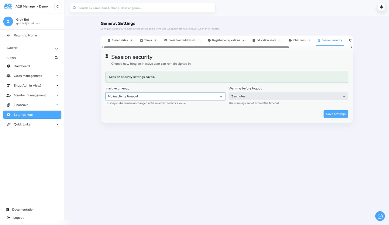Click the Grok Bot user avatar
389x225 pixels.
[x=8, y=21]
